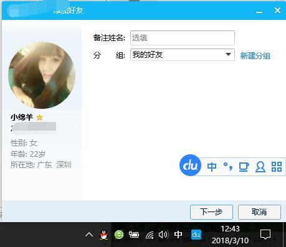Open Wi-Fi network tray icon
Image resolution: width=286 pixels, height=247 pixels.
150,235
